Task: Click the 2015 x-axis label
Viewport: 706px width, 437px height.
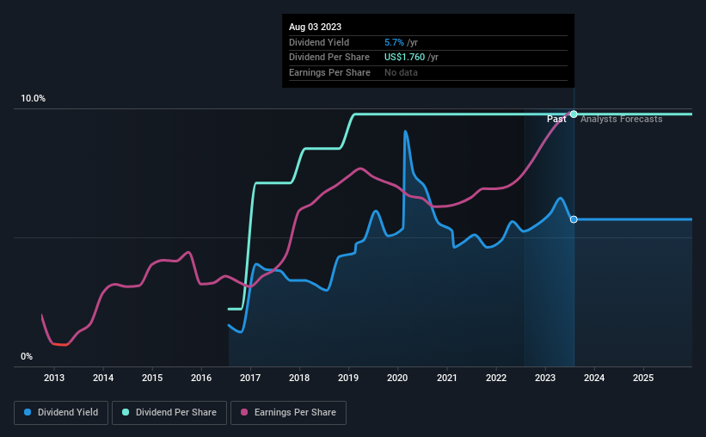Action: click(152, 378)
